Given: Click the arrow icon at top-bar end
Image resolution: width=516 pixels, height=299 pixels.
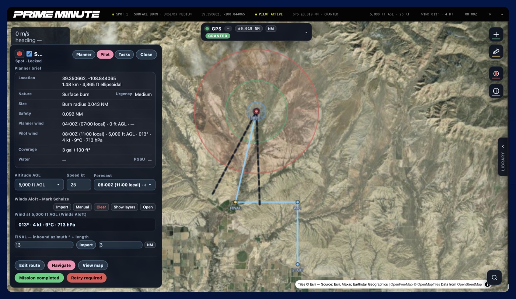Looking at the screenshot, I should click(502, 14).
